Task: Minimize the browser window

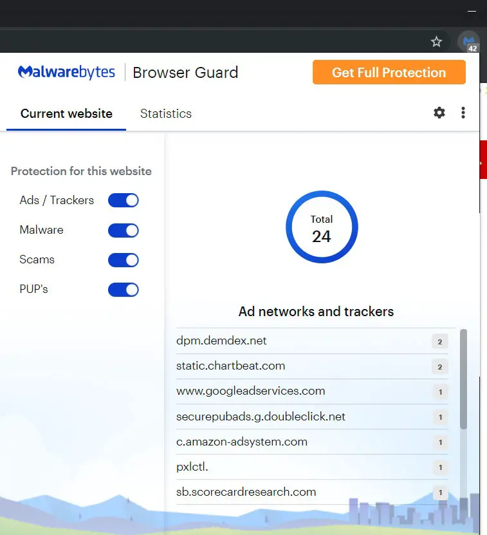Action: 472,11
